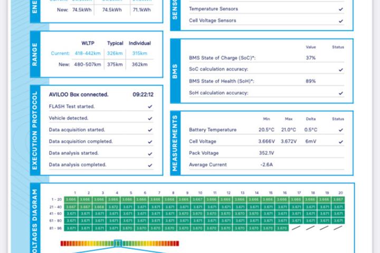Click the "Data analysis completed." label
The image size is (380, 253).
pyautogui.click(x=78, y=164)
